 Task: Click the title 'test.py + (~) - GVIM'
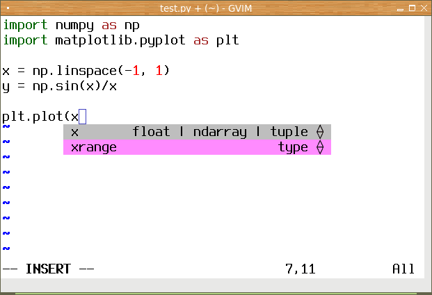point(206,8)
